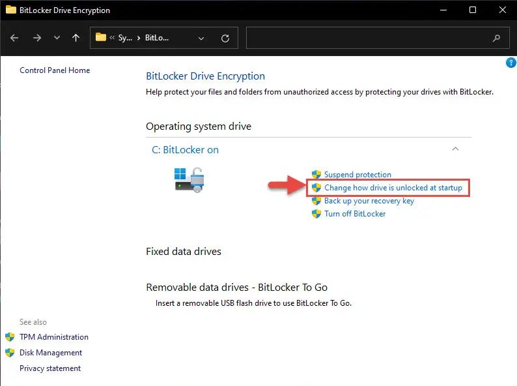Screen dimensions: 517x386
Task: Refresh the BitLocker control panel page
Action: (x=225, y=38)
